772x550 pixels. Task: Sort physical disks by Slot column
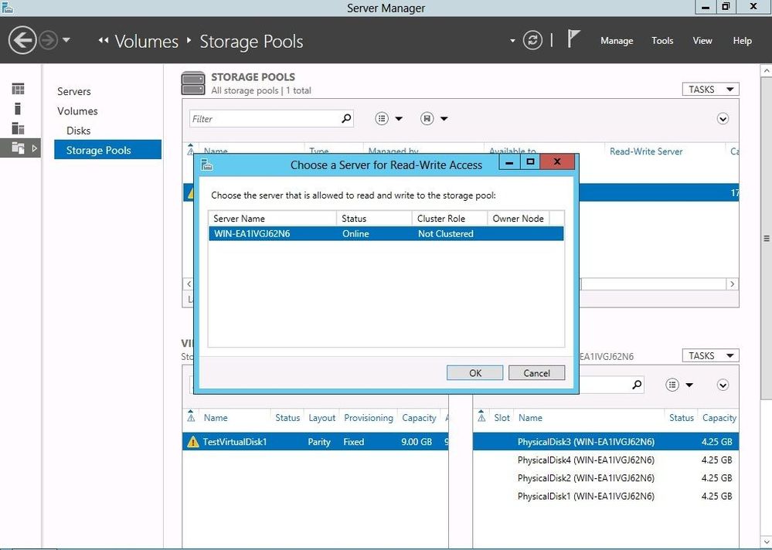(x=502, y=418)
